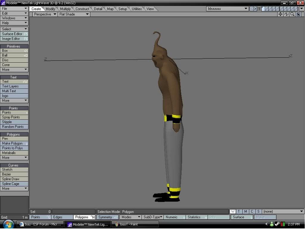Select the Disc tool
The width and height of the screenshot is (305, 229).
[x=14, y=60]
